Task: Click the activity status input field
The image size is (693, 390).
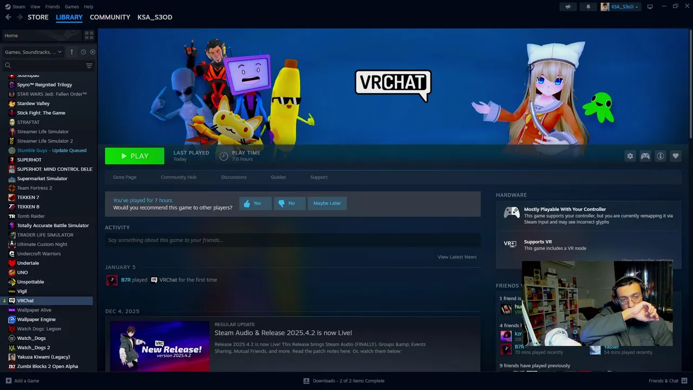Action: (x=293, y=240)
